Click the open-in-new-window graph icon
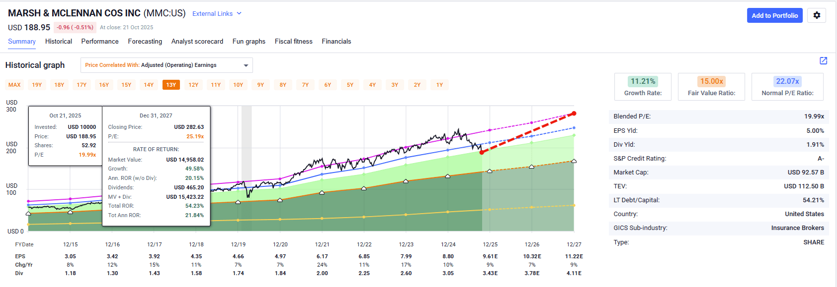Screen dimensions: 837x287 click(823, 60)
